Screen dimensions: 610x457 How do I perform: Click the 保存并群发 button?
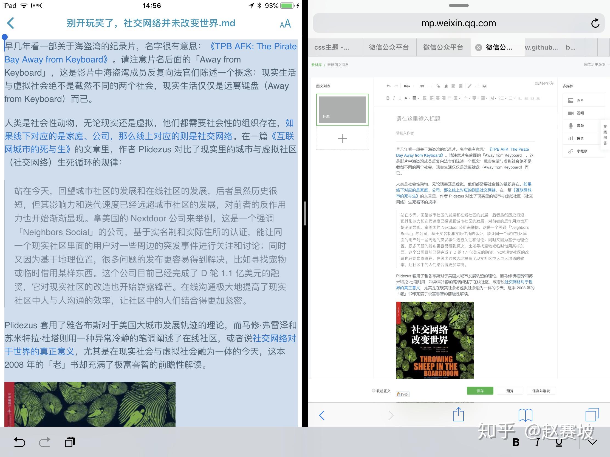(541, 391)
